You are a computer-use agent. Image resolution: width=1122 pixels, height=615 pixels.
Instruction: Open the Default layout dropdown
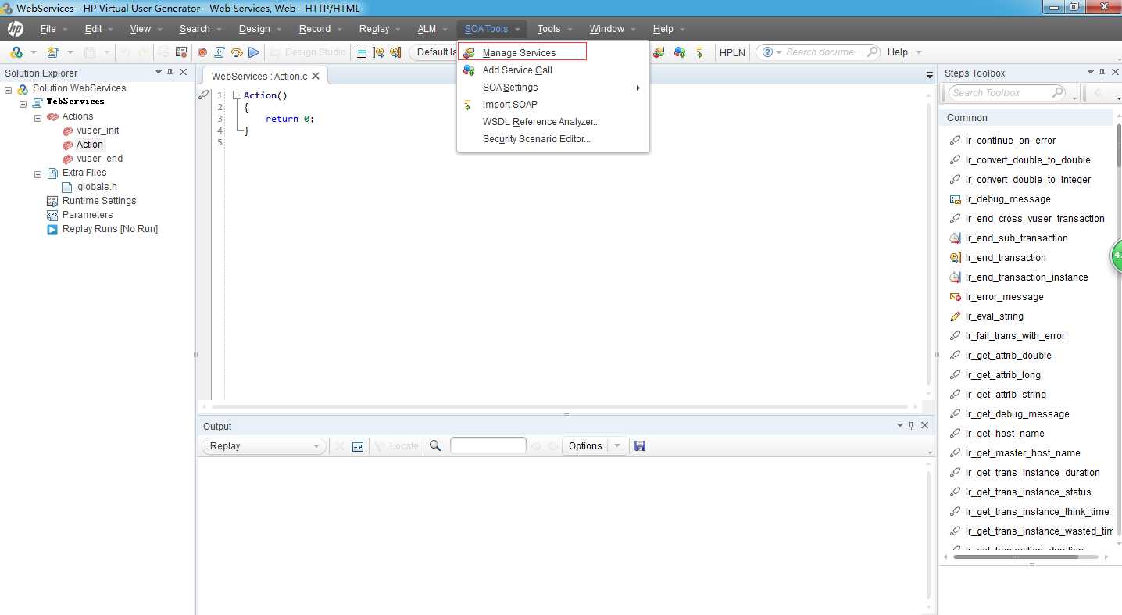pyautogui.click(x=433, y=52)
